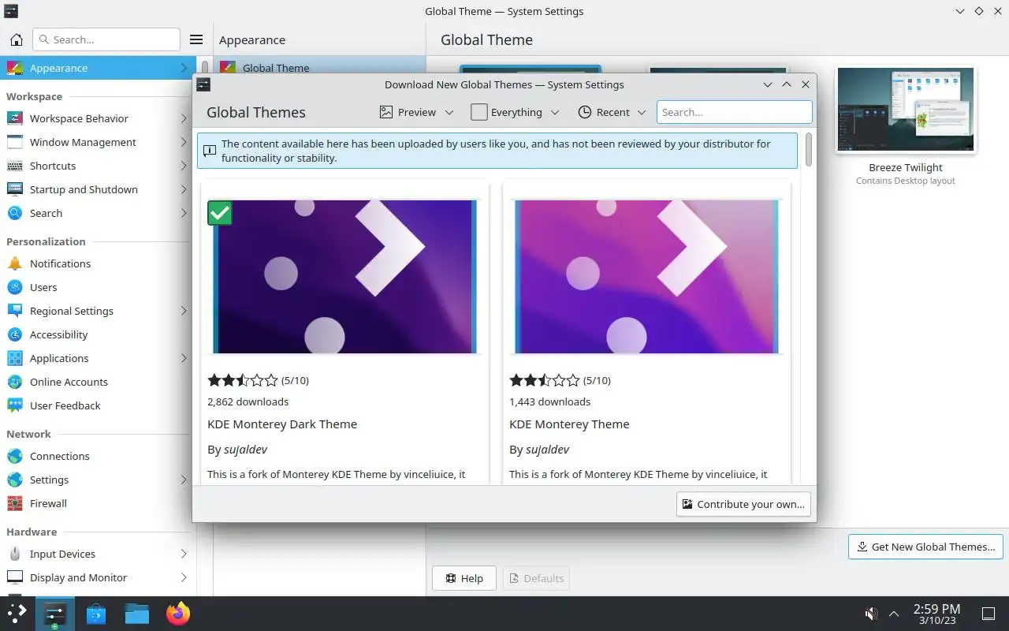Viewport: 1009px width, 631px height.
Task: Open the network Settings entry
Action: tap(96, 480)
